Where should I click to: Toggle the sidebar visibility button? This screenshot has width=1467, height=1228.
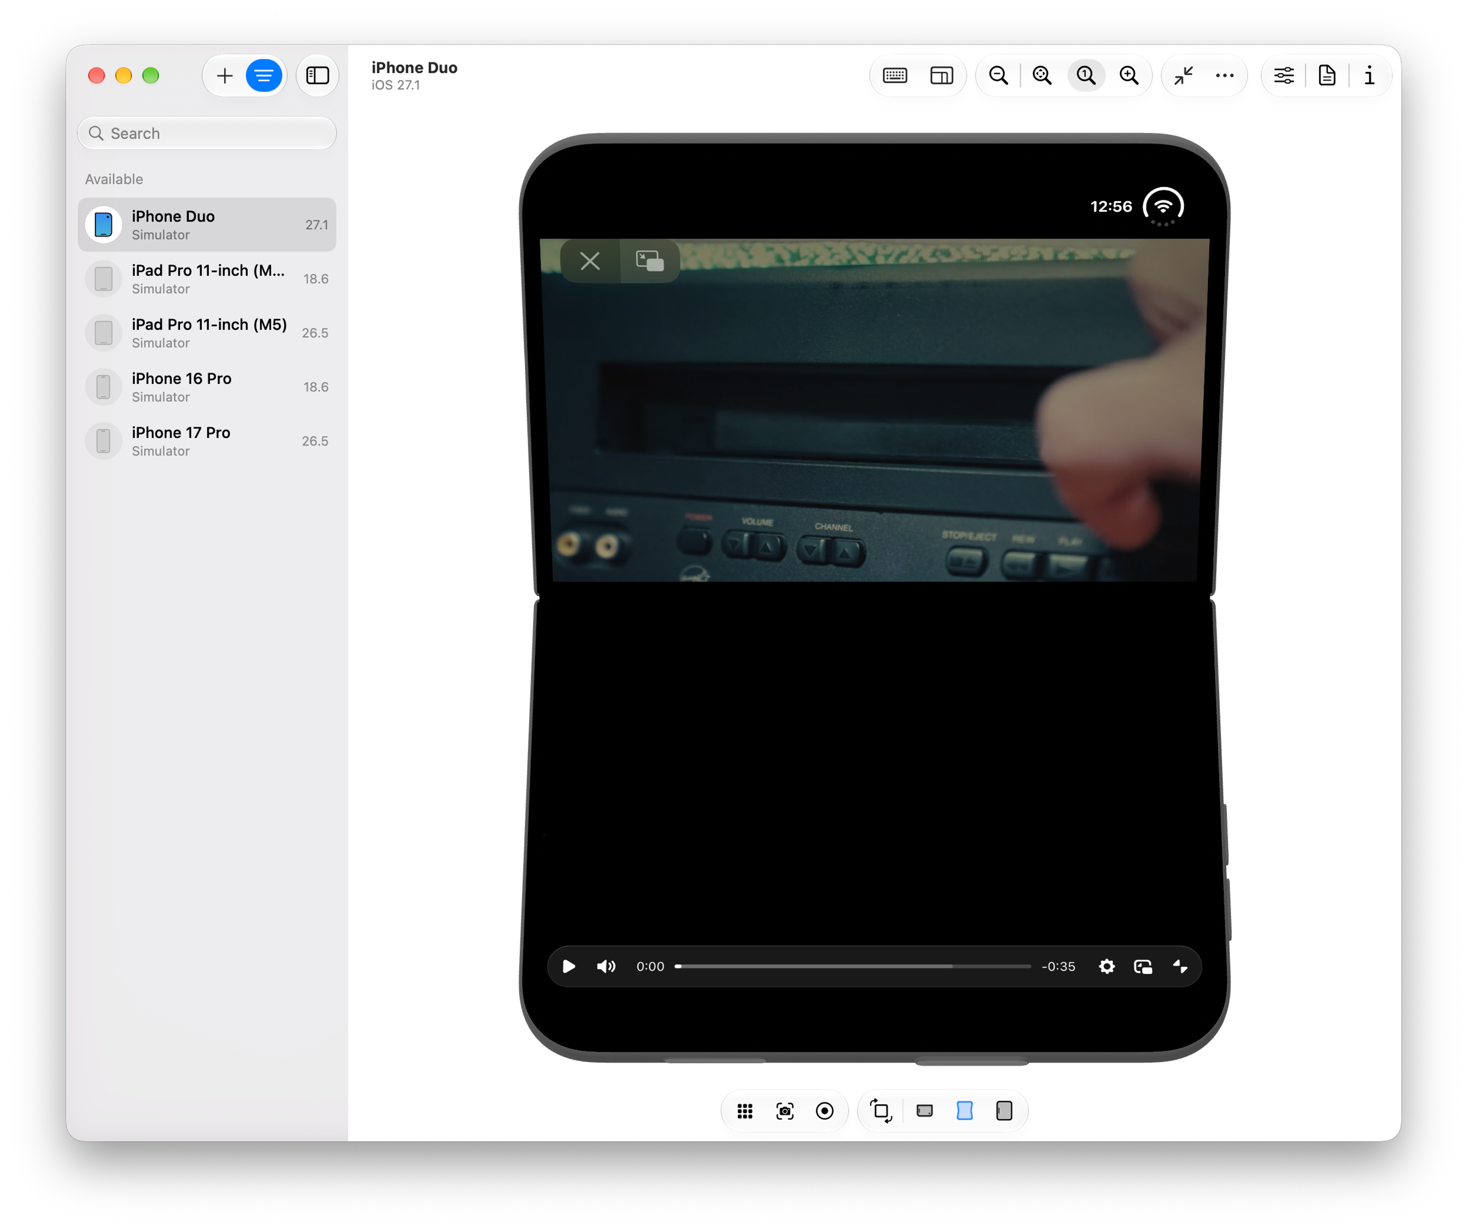[x=318, y=76]
